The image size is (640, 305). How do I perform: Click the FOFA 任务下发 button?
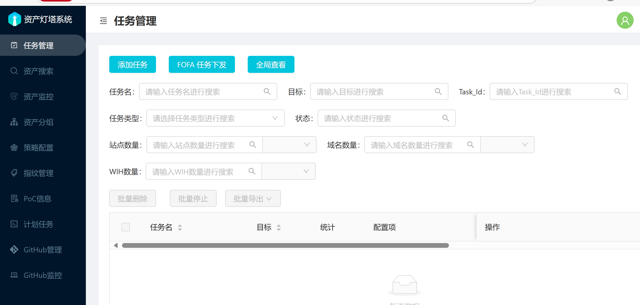pyautogui.click(x=202, y=64)
